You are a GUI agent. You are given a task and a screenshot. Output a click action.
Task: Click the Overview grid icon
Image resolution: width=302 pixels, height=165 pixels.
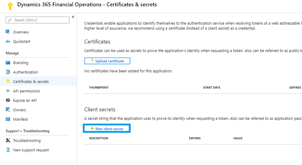pyautogui.click(x=8, y=32)
